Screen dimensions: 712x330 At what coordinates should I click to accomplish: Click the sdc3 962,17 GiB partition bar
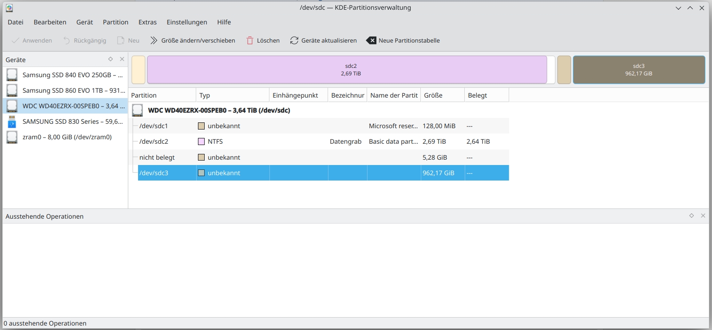[639, 70]
